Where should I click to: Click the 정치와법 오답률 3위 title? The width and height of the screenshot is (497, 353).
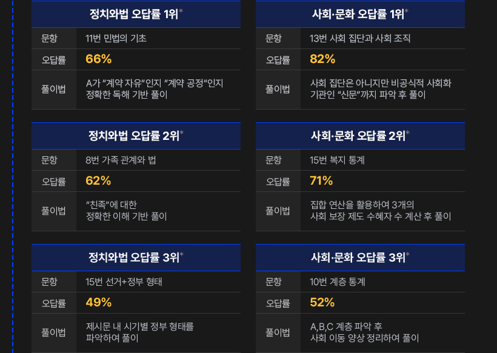135,258
